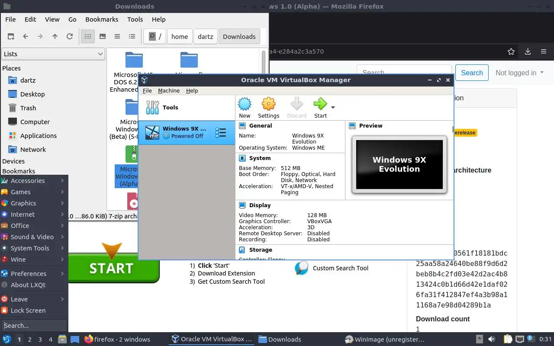Screen dimensions: 554x346
Task: Click WinImage taskbar entry
Action: (384, 340)
